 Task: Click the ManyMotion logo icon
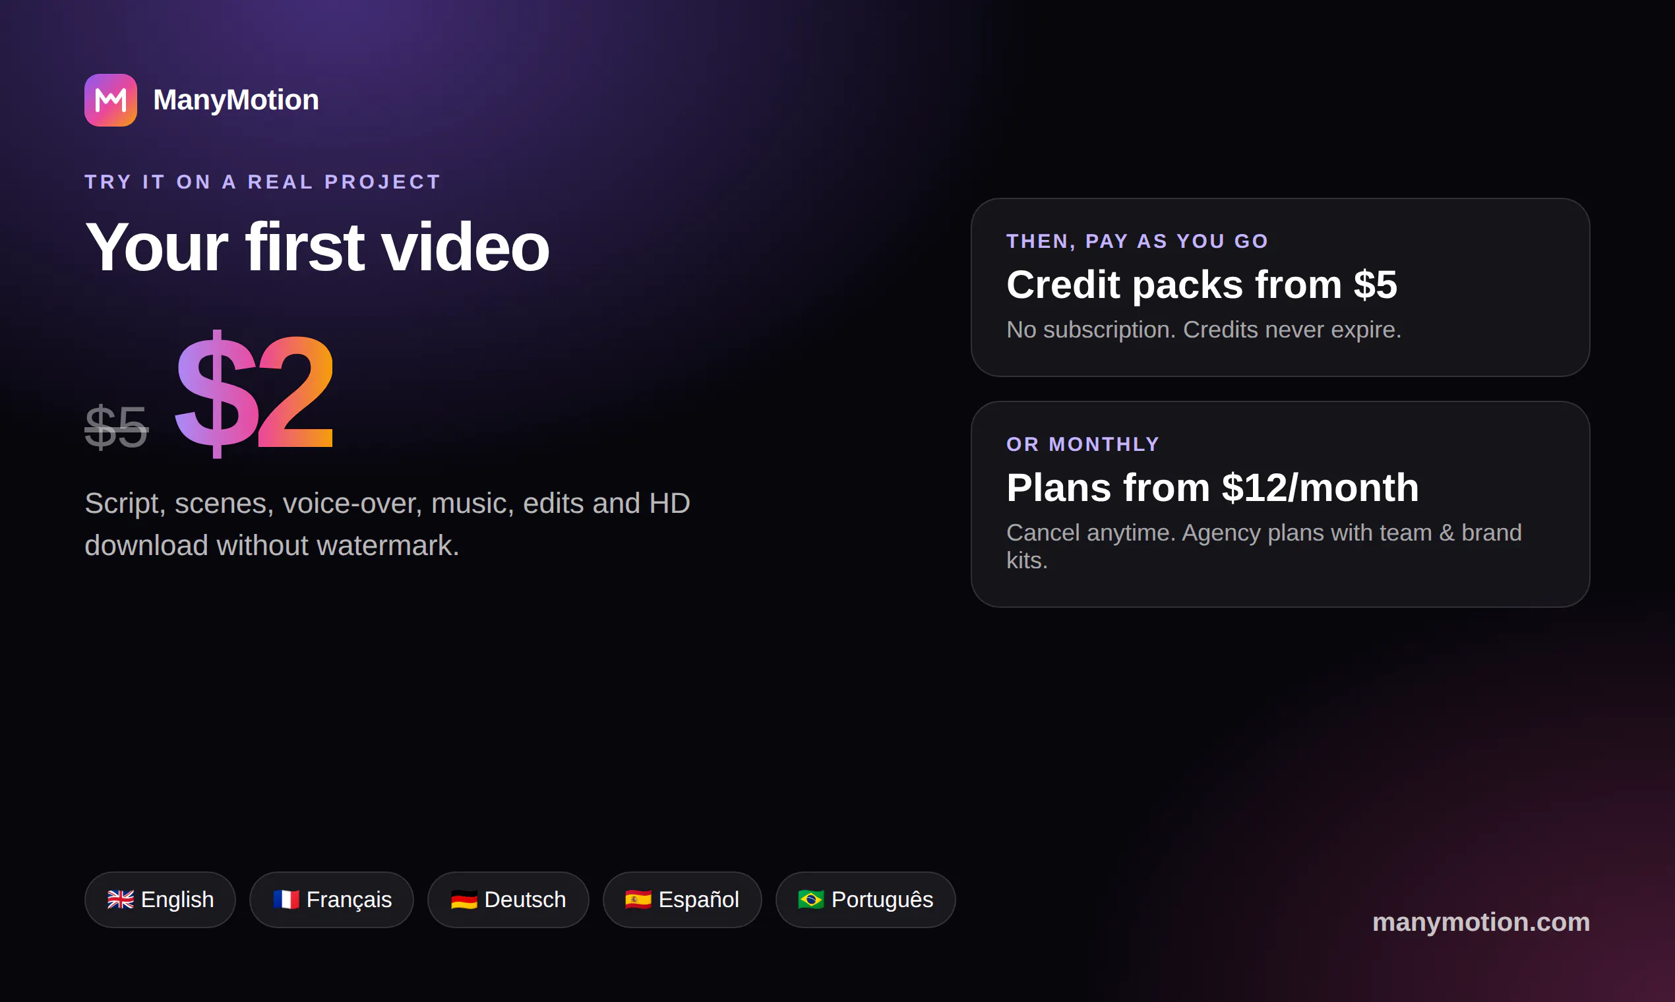pos(111,100)
